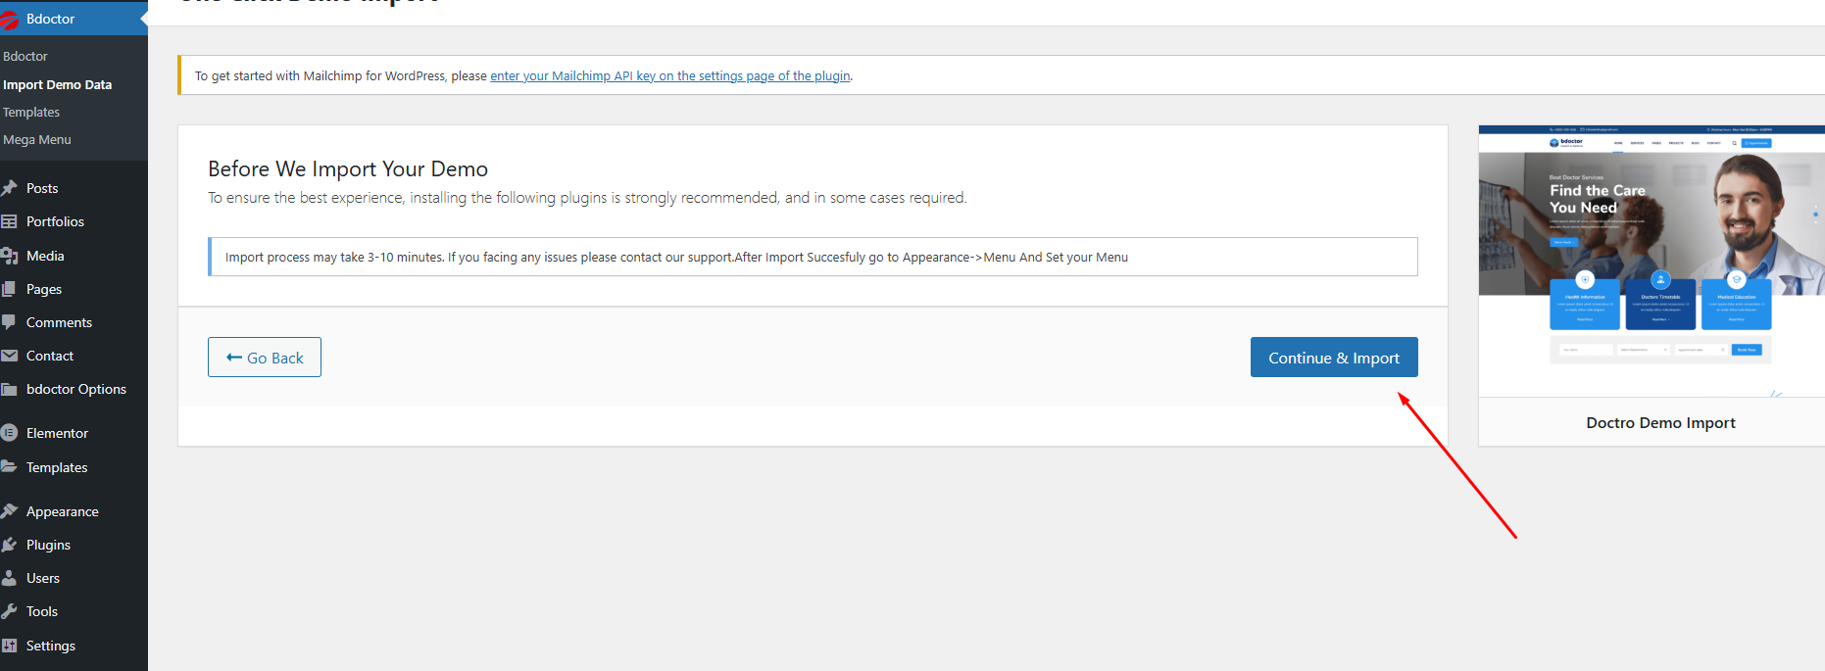Image resolution: width=1825 pixels, height=671 pixels.
Task: Follow the Mailchimp API key settings link
Action: 669,76
